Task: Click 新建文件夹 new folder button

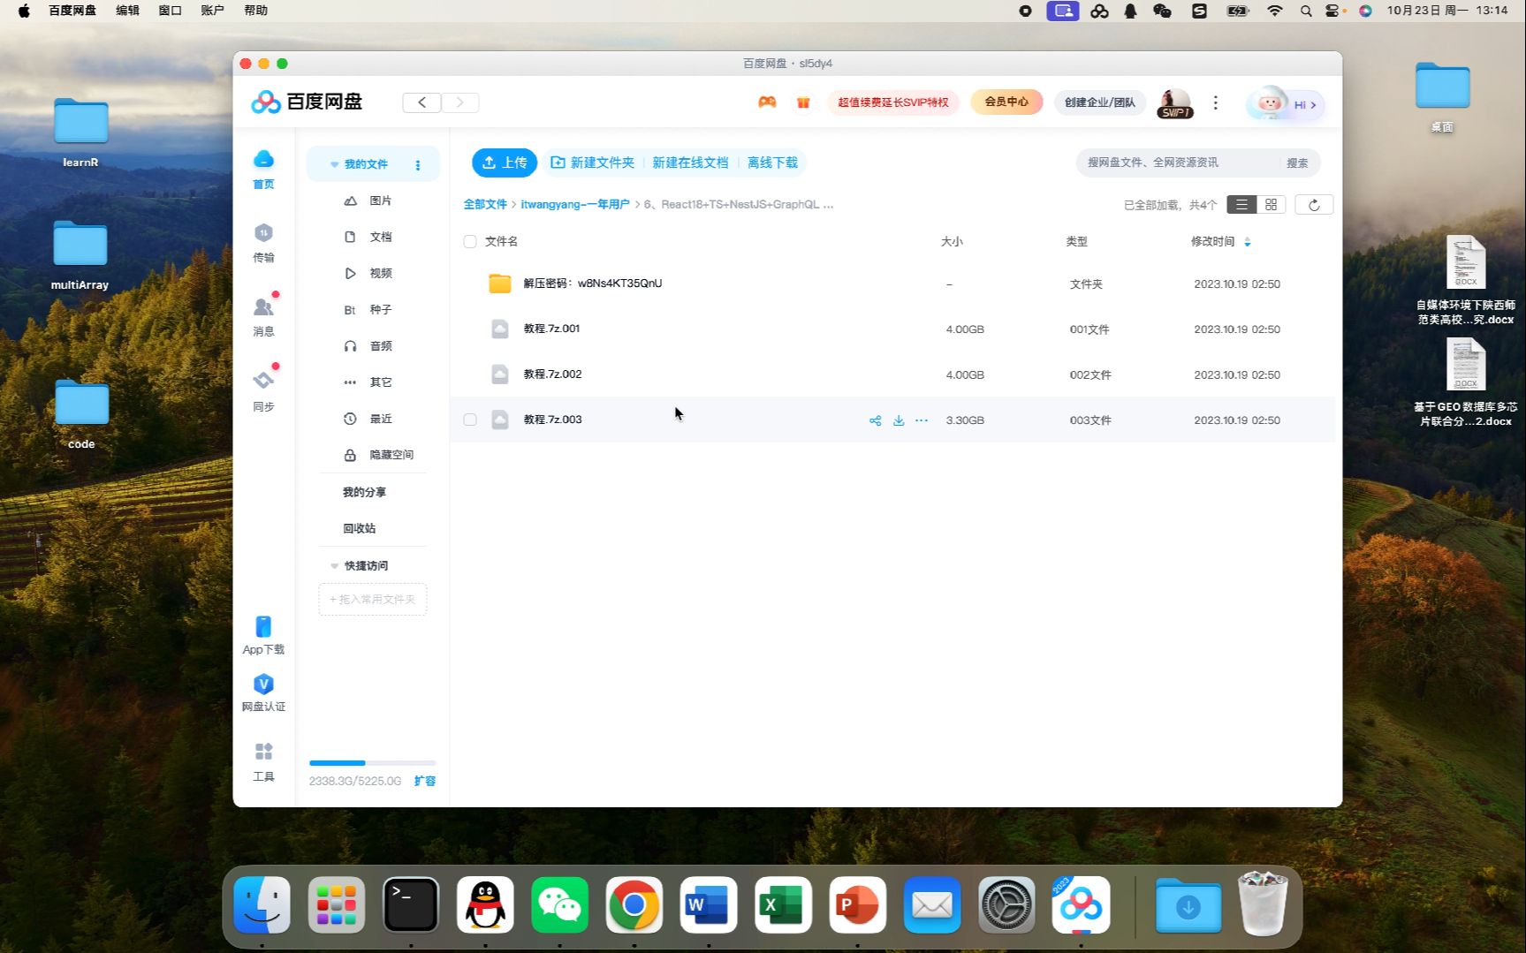Action: coord(593,163)
